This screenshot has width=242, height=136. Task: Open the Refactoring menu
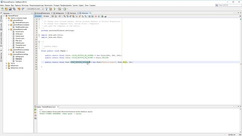tap(37, 5)
